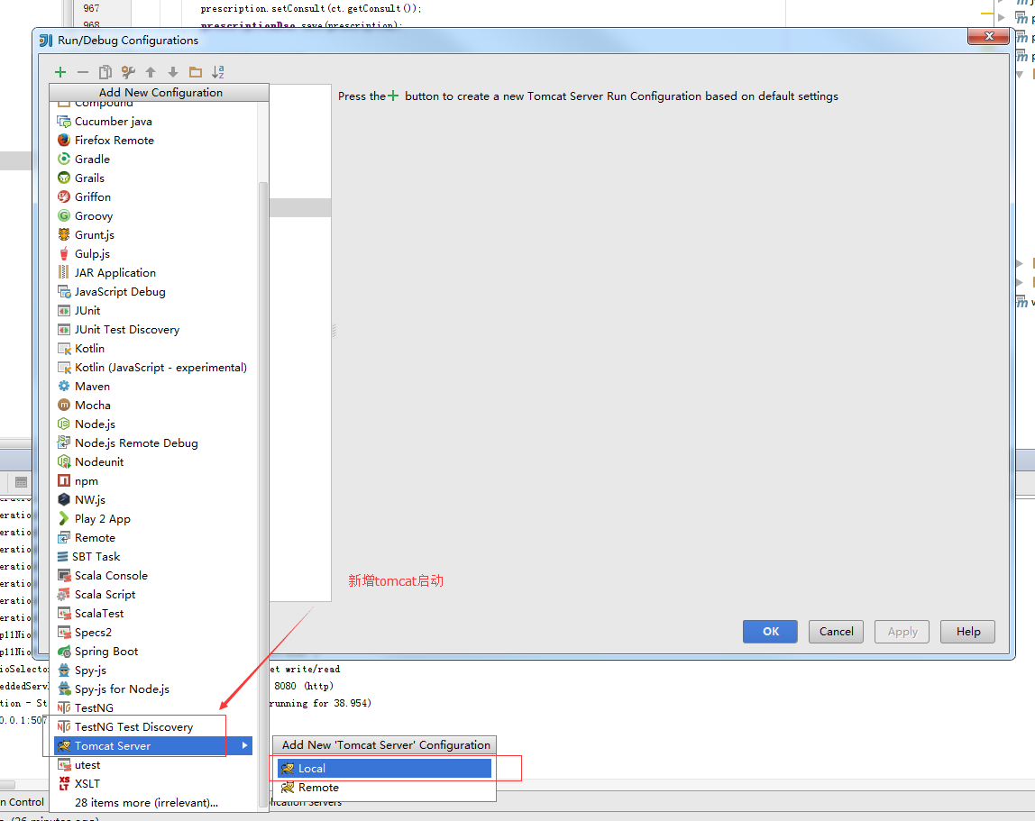Screen dimensions: 1035x821
Task: Select Kotlin (JavaScript - experimental) entry
Action: [153, 367]
